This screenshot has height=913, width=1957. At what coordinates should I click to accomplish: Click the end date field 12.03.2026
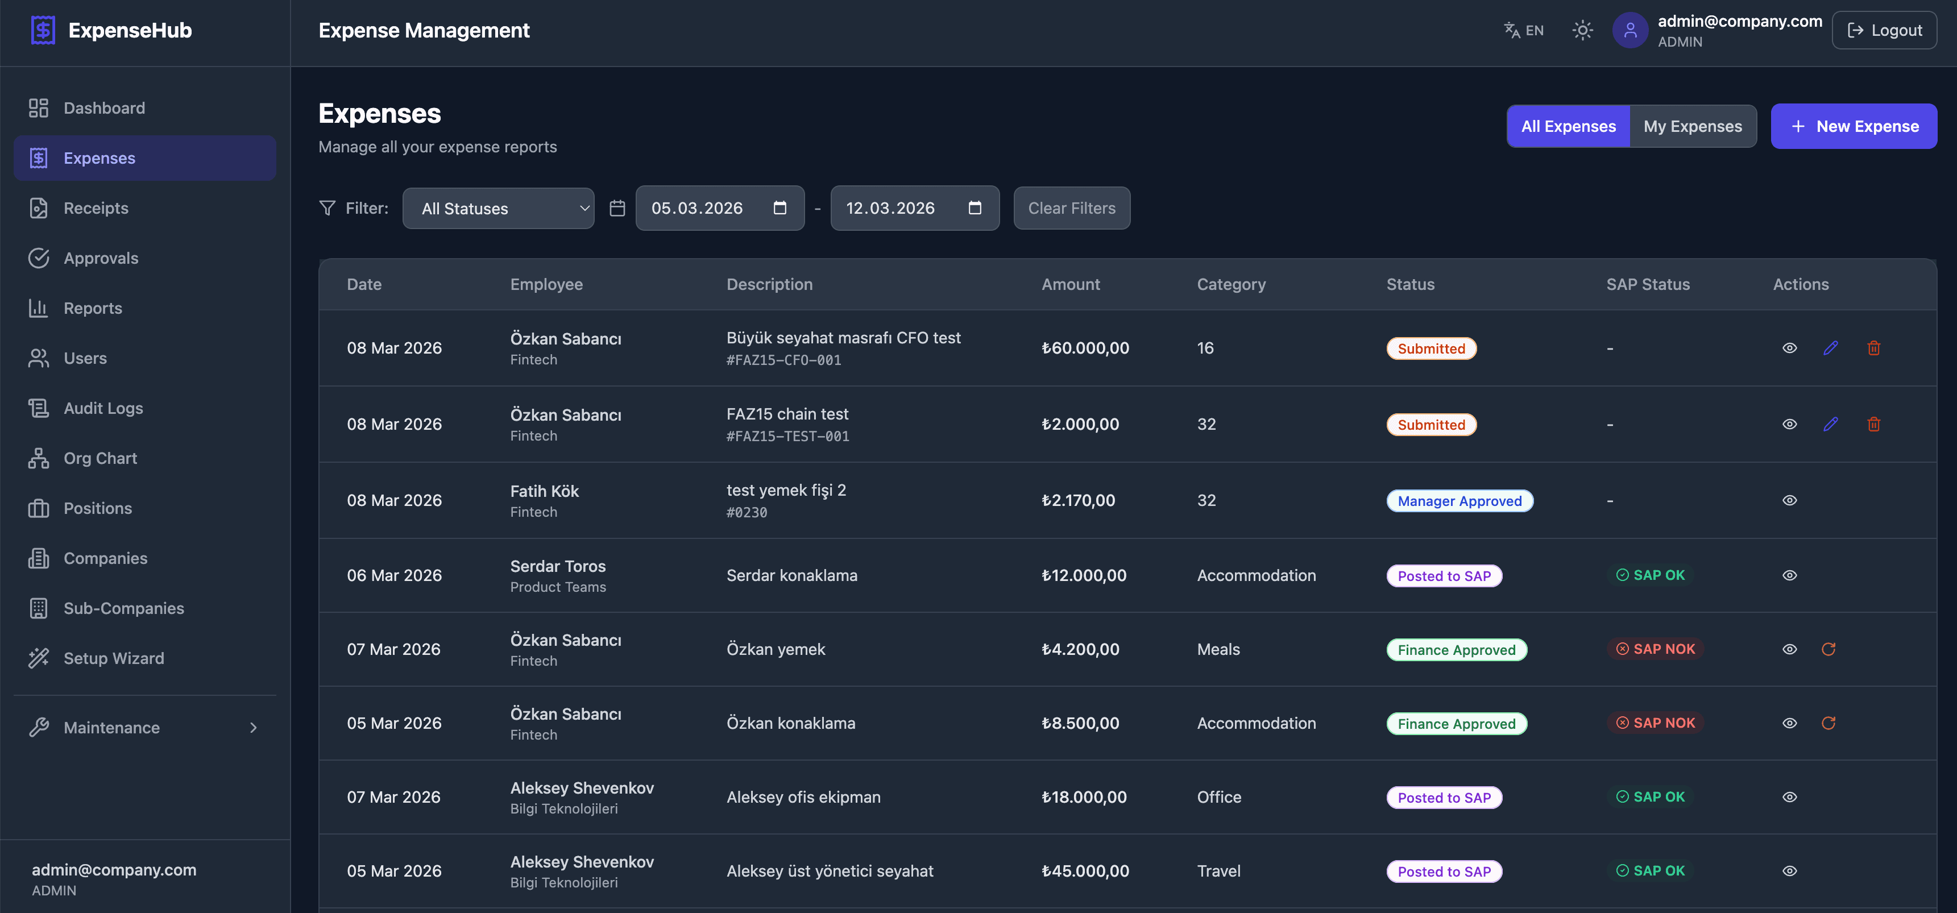915,208
